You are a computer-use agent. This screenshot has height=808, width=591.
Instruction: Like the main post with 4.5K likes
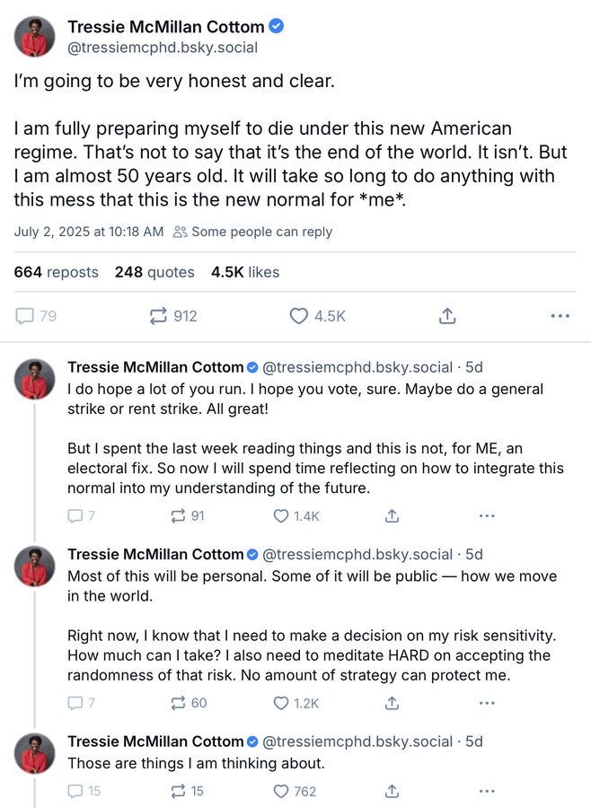[x=299, y=316]
